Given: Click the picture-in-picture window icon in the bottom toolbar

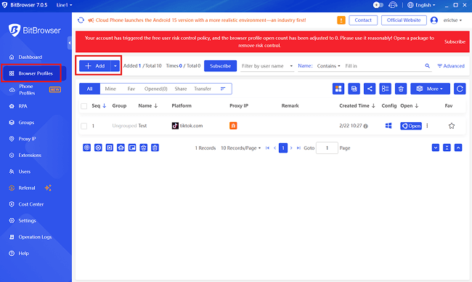Looking at the screenshot, I should tap(132, 148).
